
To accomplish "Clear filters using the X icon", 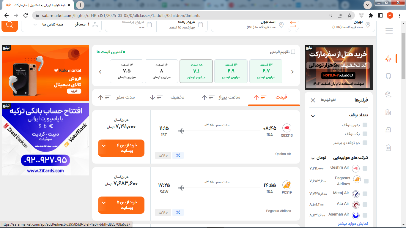I will coord(313,100).
